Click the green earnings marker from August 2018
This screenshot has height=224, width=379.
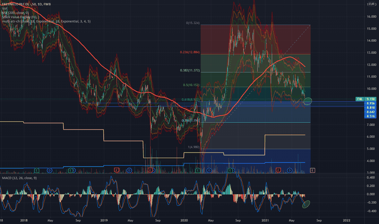[70, 171]
